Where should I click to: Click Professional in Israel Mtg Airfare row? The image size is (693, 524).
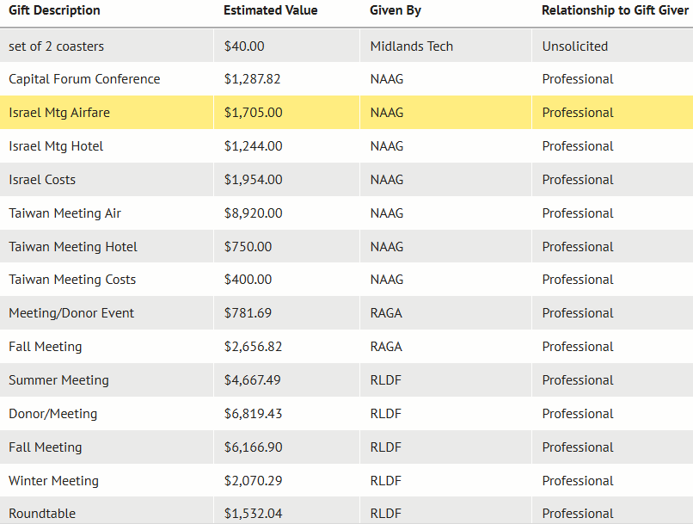(x=578, y=113)
